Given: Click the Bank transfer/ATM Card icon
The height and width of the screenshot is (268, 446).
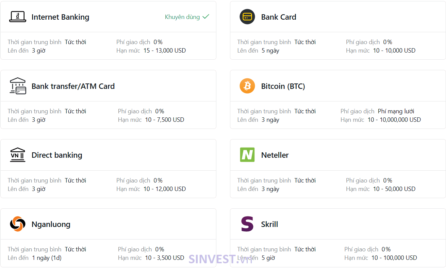Looking at the screenshot, I should [x=18, y=86].
